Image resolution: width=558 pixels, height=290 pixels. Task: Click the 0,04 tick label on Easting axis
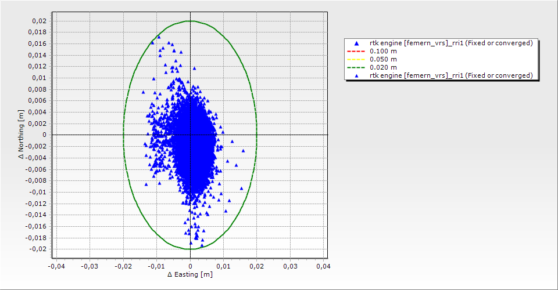click(323, 266)
